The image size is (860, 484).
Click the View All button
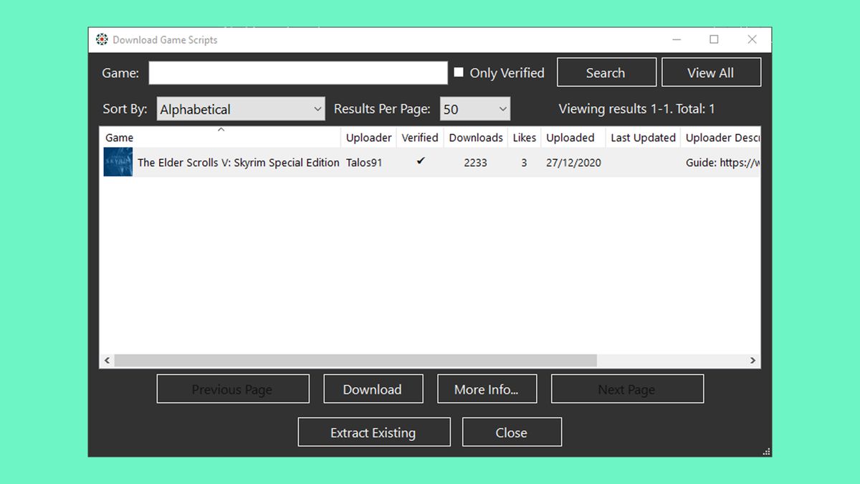tap(711, 72)
